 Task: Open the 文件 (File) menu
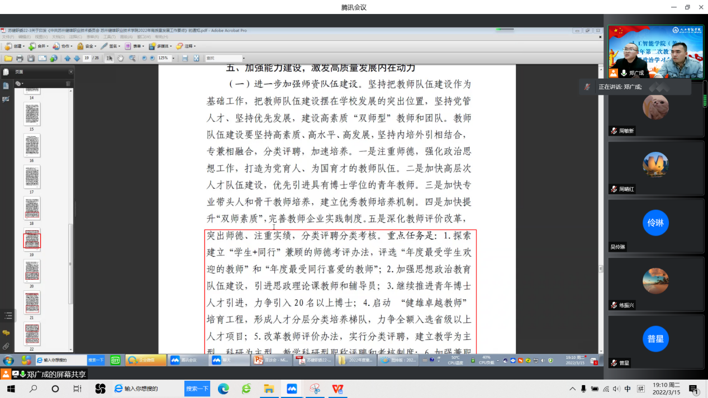[8, 37]
